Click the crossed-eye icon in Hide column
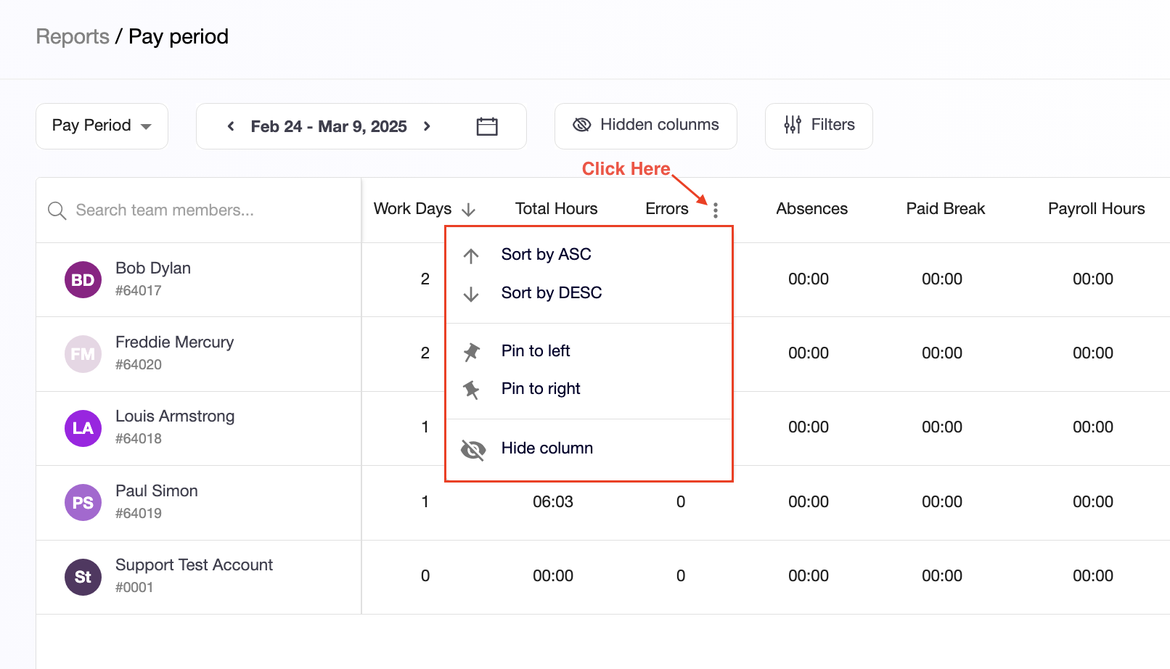1170x669 pixels. (473, 450)
